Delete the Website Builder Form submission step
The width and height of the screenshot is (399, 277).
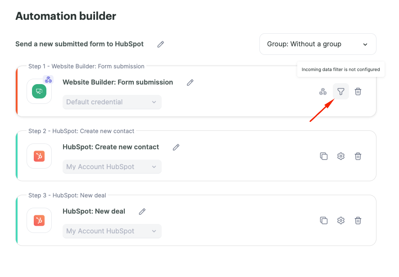(358, 91)
